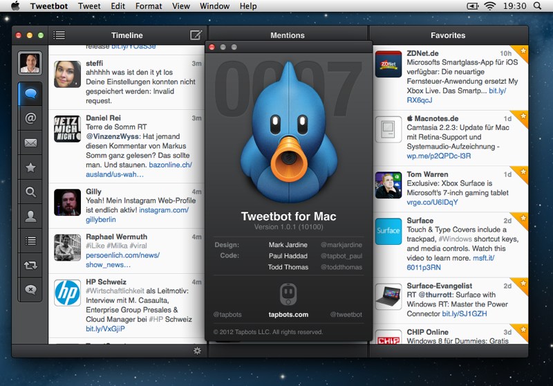553x386 pixels.
Task: Open the wp.me link in Macnotes.de tweet
Action: pyautogui.click(x=439, y=156)
